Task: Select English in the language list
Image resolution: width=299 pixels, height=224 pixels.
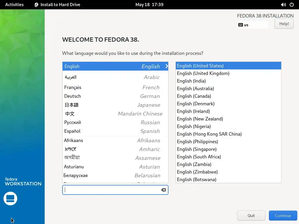Action: (115, 66)
